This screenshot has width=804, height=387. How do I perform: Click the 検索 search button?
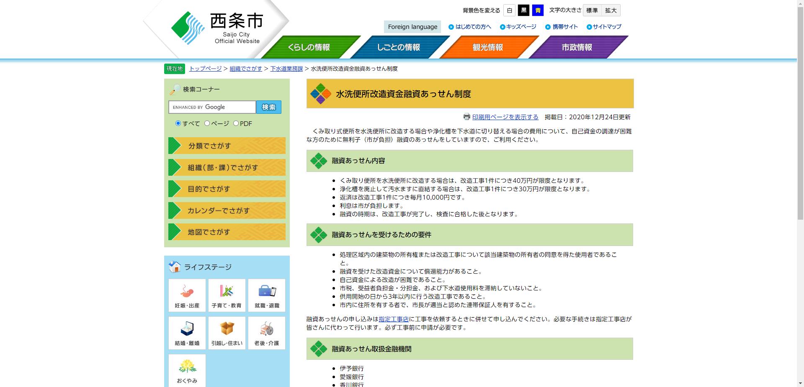pyautogui.click(x=268, y=107)
